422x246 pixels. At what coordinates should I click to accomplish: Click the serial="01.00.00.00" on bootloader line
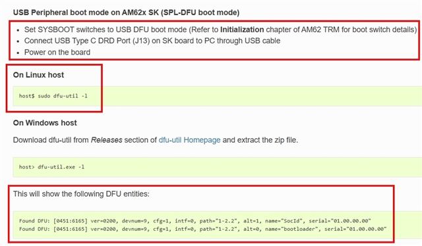[355, 229]
